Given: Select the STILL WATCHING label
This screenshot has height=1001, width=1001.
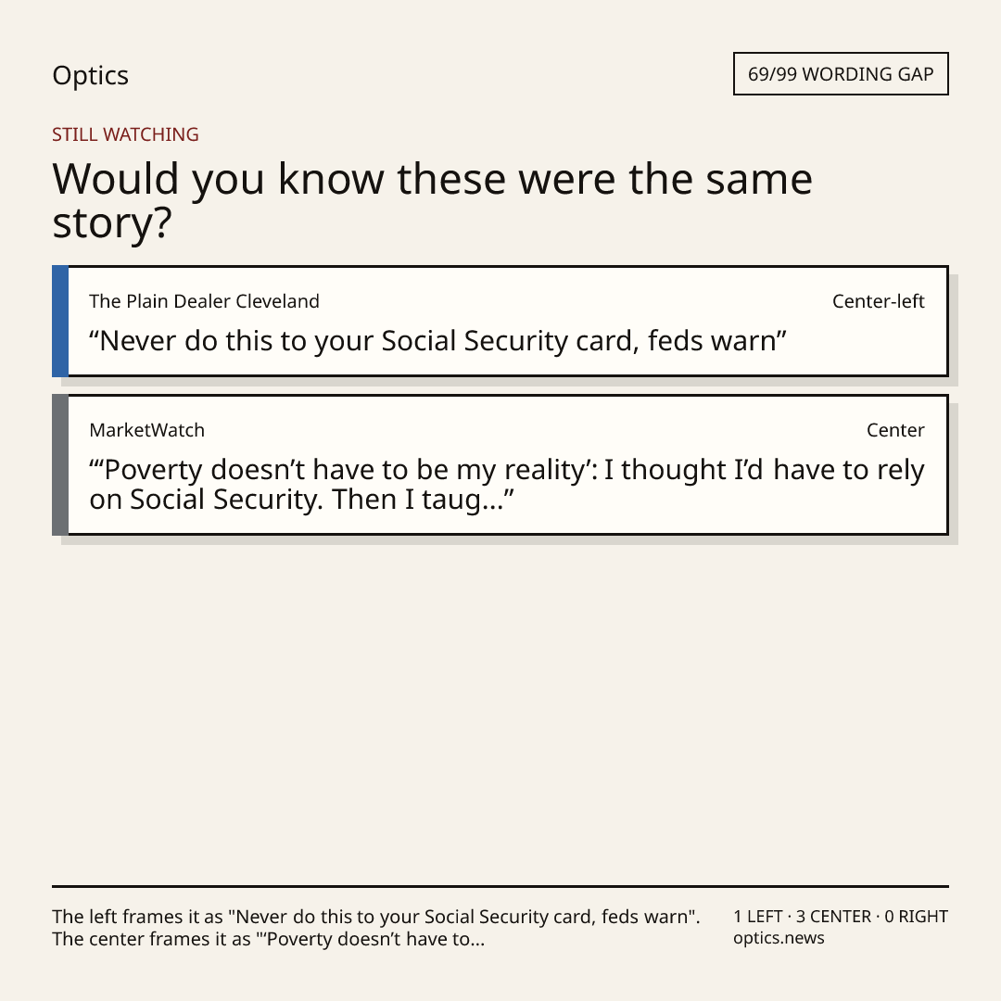Looking at the screenshot, I should click(x=125, y=134).
